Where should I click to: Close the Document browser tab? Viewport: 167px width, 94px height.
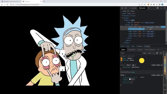[x=41, y=2]
